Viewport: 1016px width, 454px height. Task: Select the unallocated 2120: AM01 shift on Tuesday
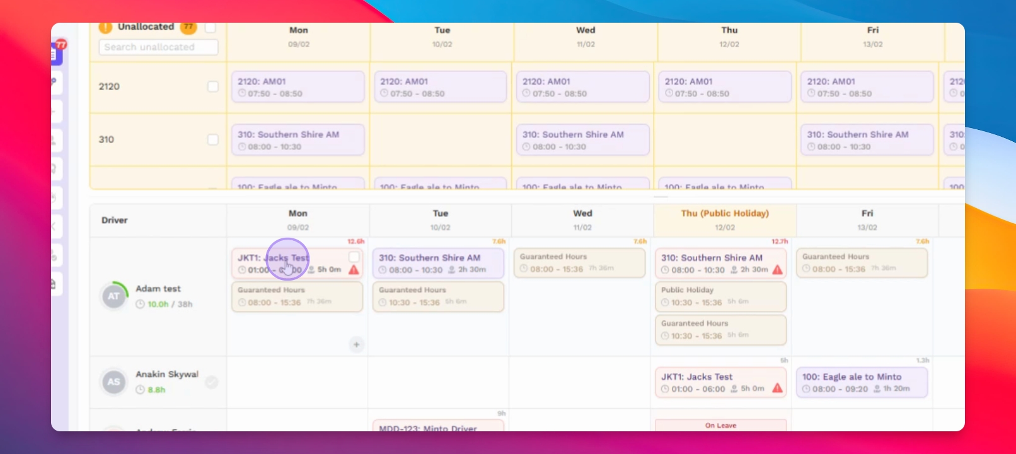pyautogui.click(x=441, y=87)
